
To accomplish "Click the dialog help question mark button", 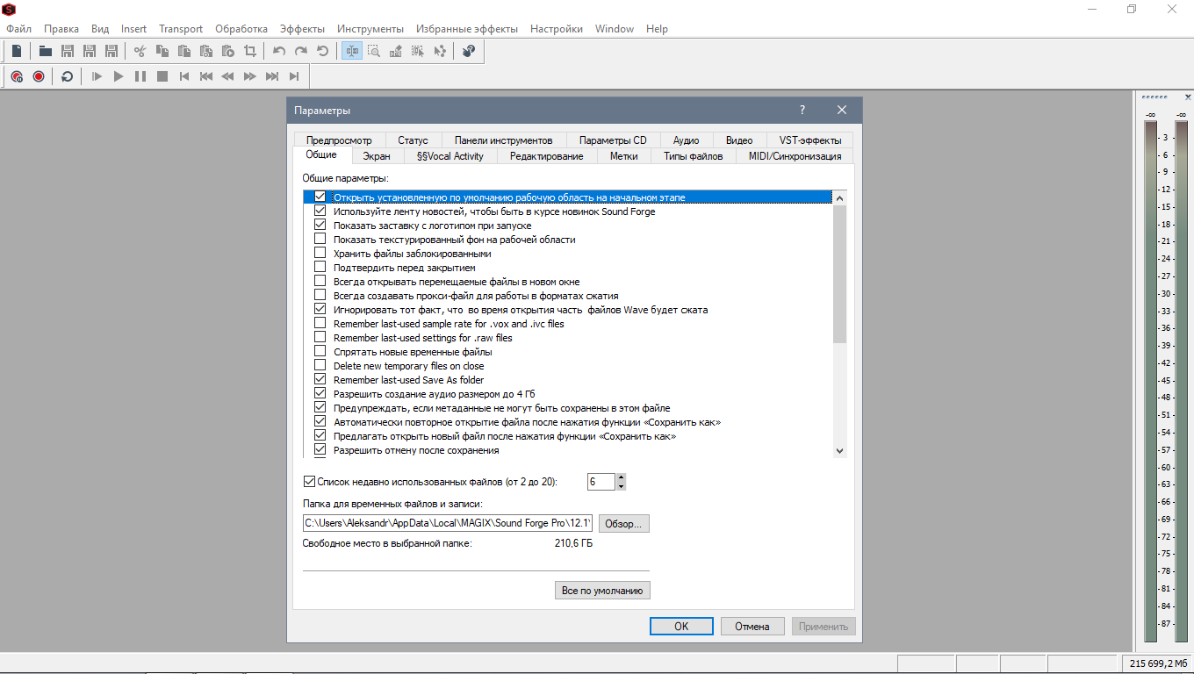I will click(802, 111).
